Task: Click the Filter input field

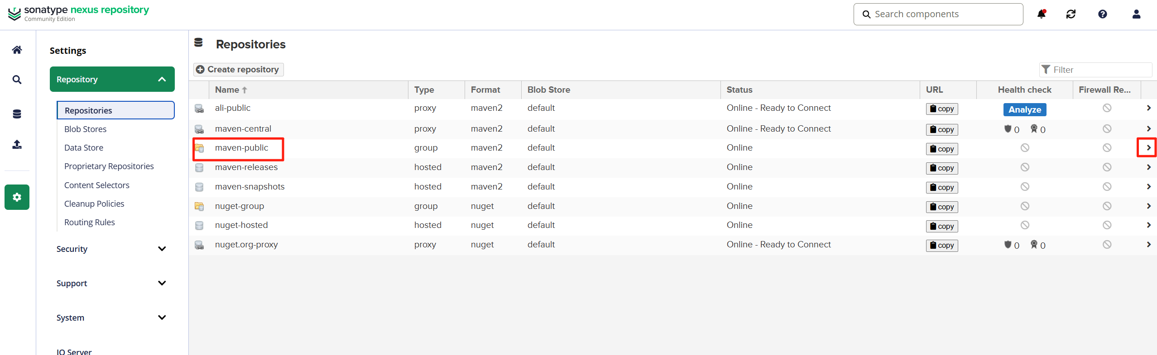Action: point(1095,70)
